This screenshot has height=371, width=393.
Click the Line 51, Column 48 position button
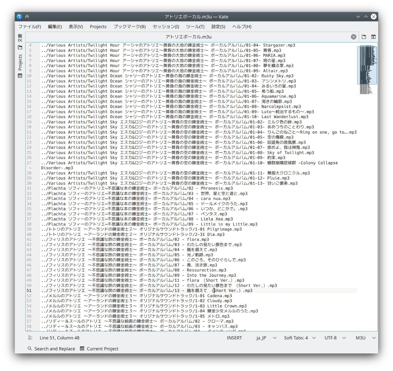59,338
